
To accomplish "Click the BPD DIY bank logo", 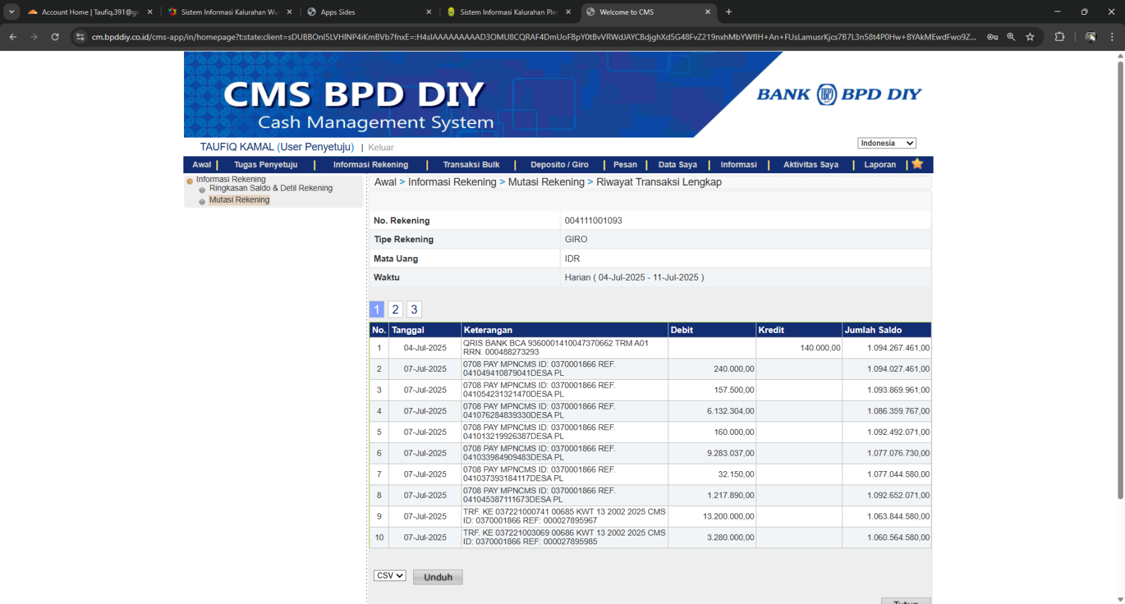I will 839,95.
